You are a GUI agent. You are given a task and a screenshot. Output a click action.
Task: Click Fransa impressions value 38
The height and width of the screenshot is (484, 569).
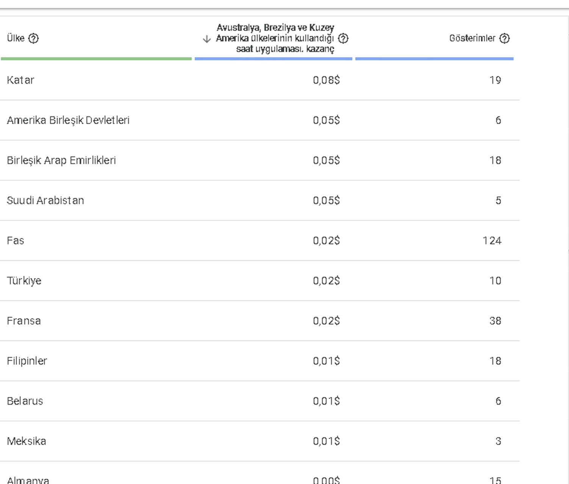[x=495, y=321]
